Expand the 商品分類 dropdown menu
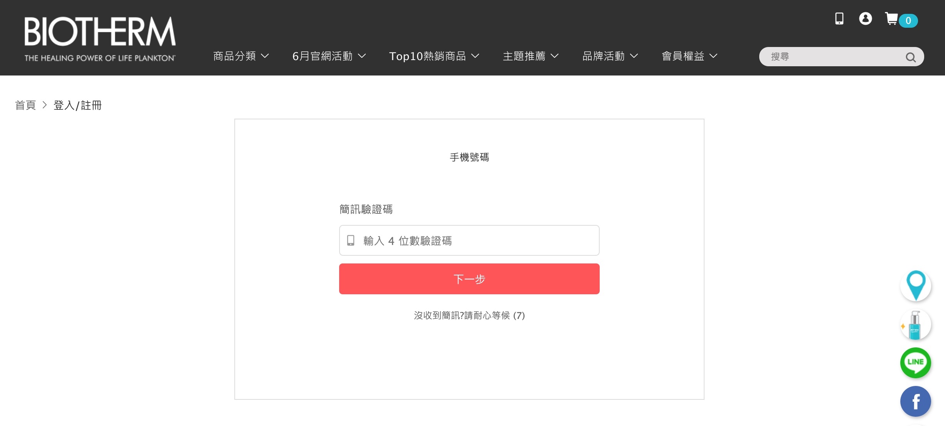The image size is (945, 426). [x=241, y=56]
